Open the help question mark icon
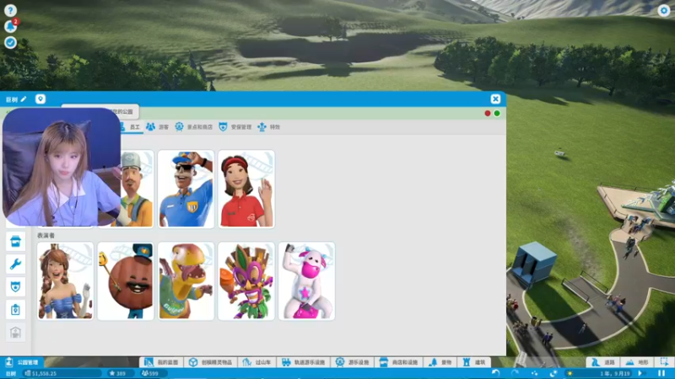Image resolution: width=675 pixels, height=379 pixels. tap(10, 10)
